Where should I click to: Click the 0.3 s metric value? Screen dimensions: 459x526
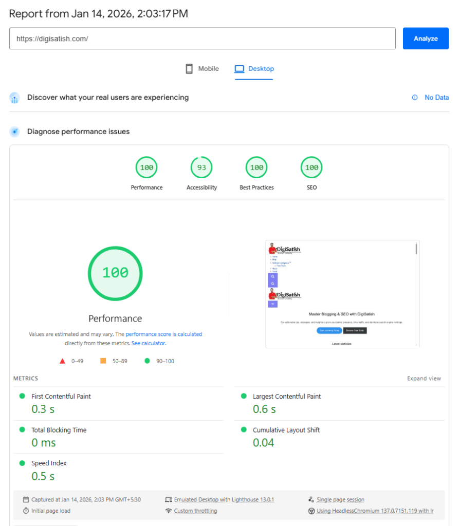pos(43,409)
